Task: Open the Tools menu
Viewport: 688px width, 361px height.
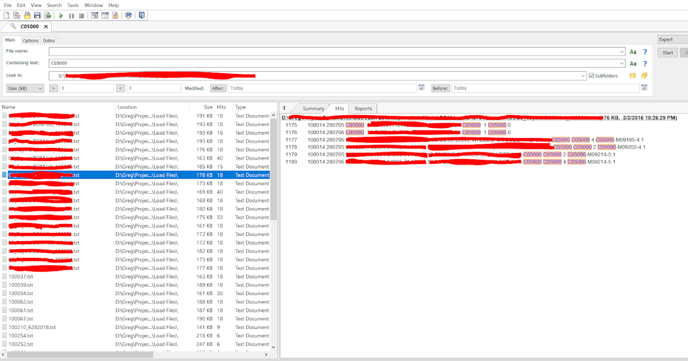Action: coord(73,5)
